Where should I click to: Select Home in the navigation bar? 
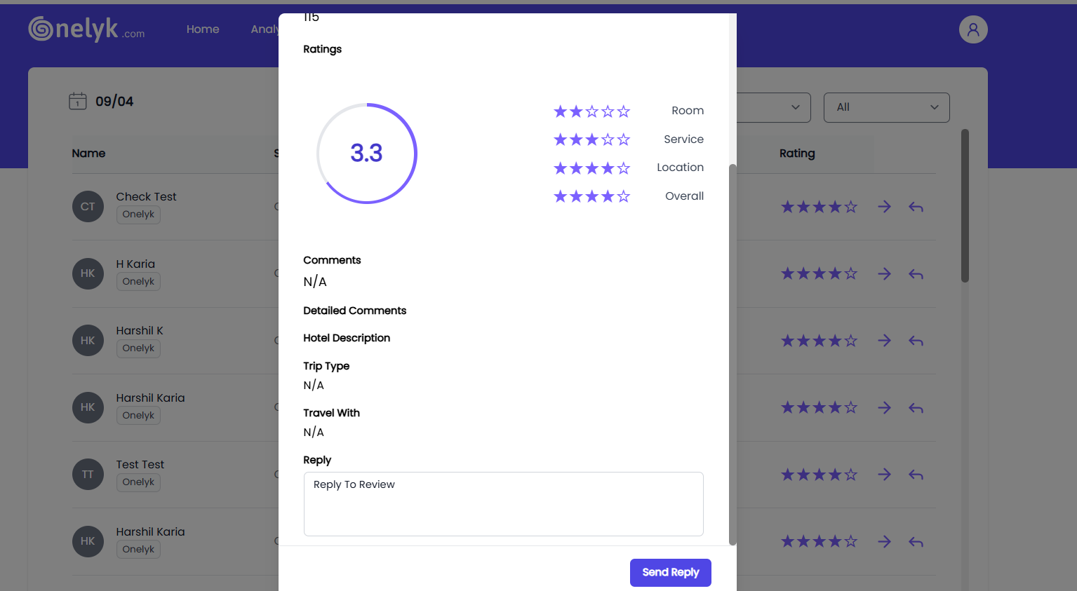(x=202, y=29)
